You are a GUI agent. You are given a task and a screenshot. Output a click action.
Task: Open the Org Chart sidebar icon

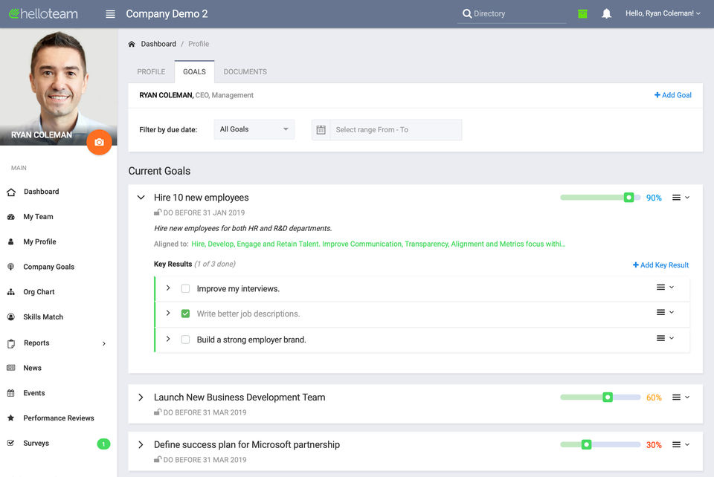(x=11, y=292)
